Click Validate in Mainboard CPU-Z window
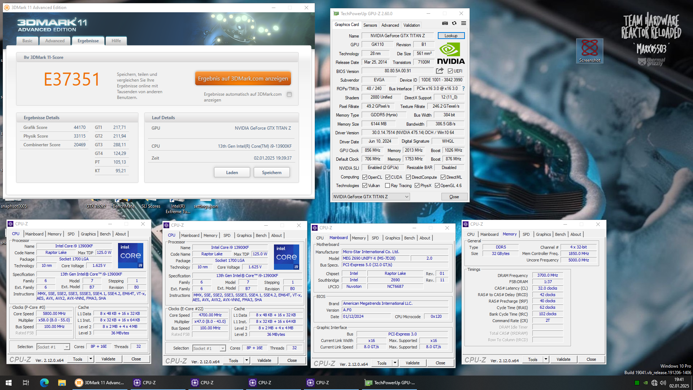This screenshot has height=390, width=693. point(412,363)
